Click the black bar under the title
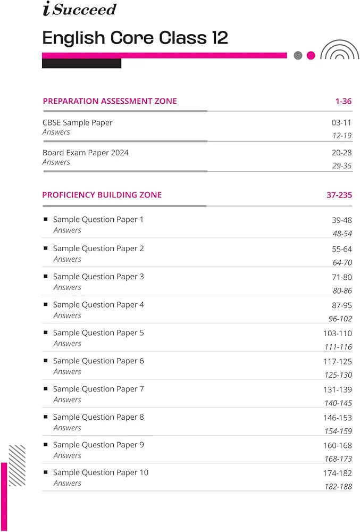The image size is (360, 532). click(x=81, y=63)
